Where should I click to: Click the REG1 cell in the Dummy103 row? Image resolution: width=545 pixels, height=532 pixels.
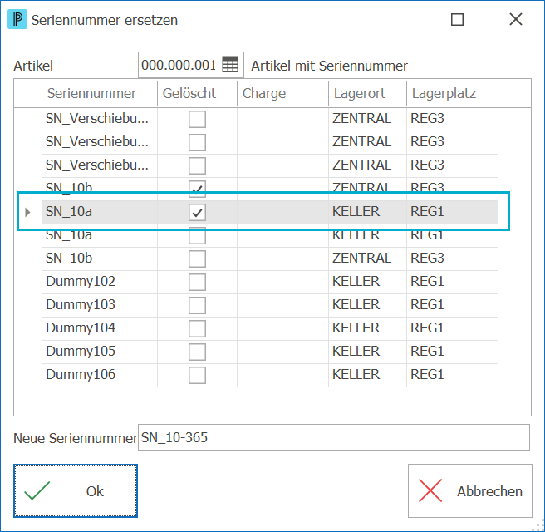point(452,305)
